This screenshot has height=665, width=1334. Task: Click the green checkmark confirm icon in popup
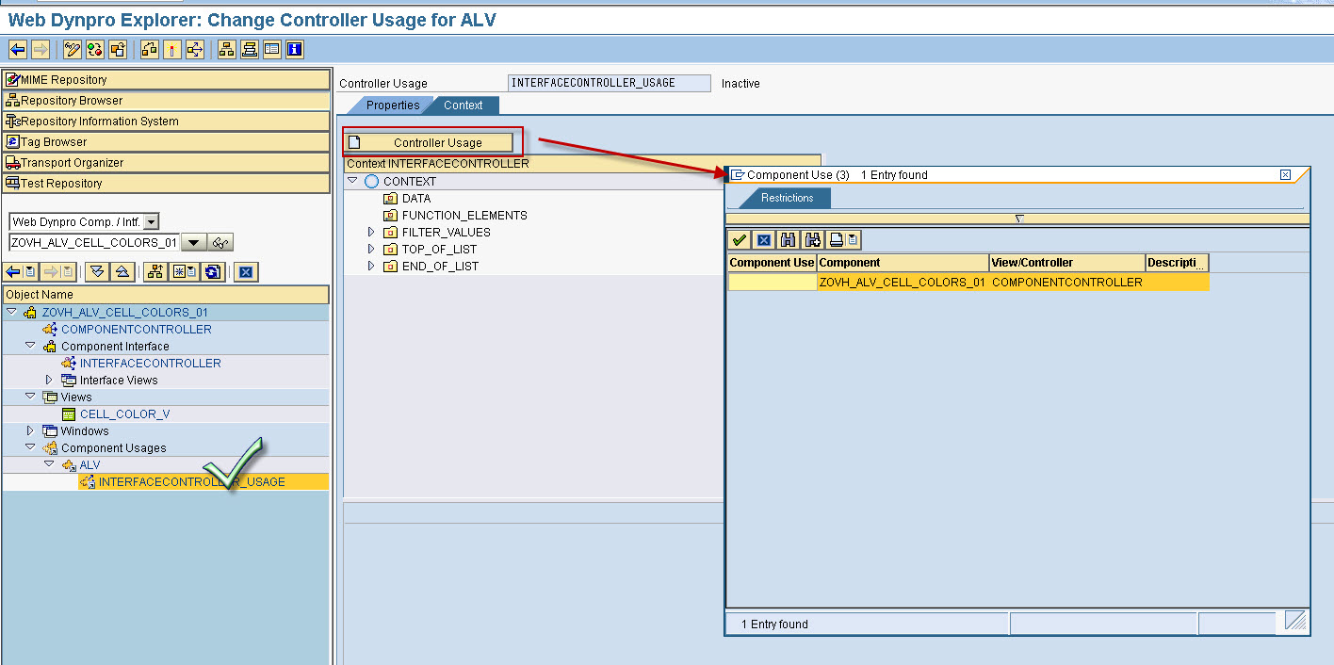pyautogui.click(x=740, y=239)
